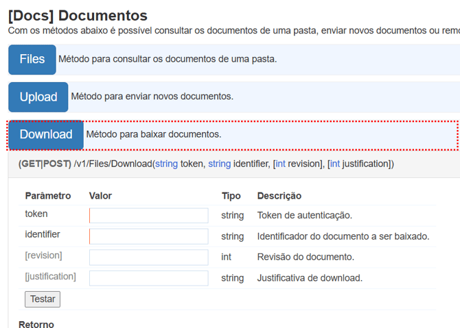Click the /v1/Files/Download method signature
This screenshot has height=328, width=460.
[206, 164]
